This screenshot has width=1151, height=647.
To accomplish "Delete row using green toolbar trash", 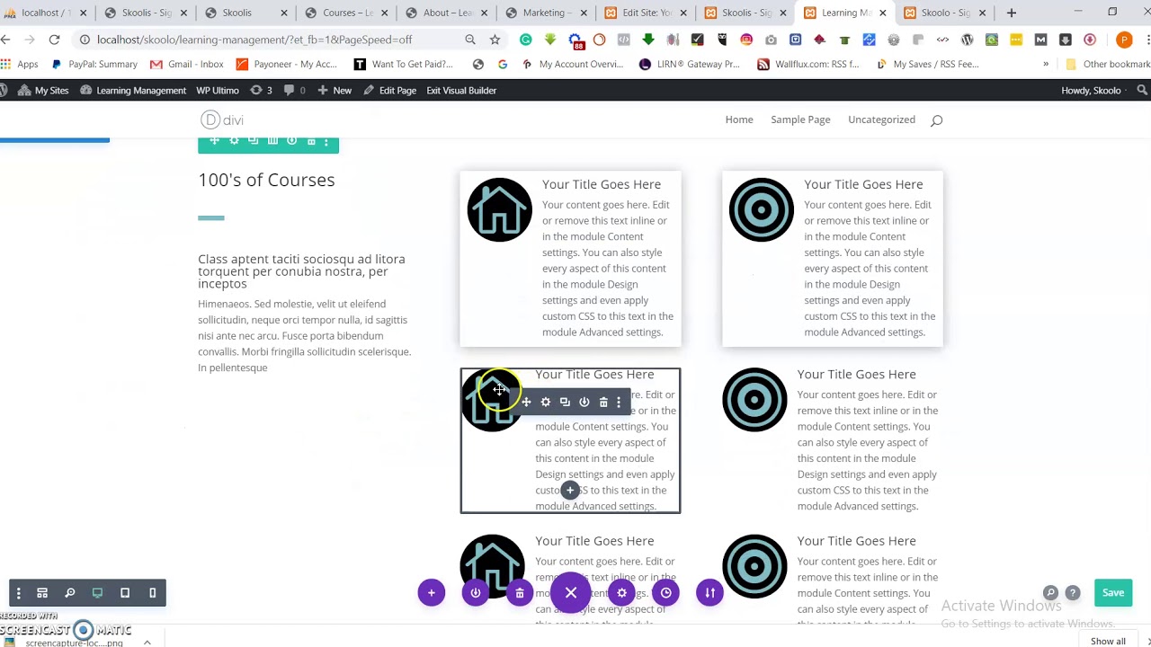I will [x=311, y=141].
